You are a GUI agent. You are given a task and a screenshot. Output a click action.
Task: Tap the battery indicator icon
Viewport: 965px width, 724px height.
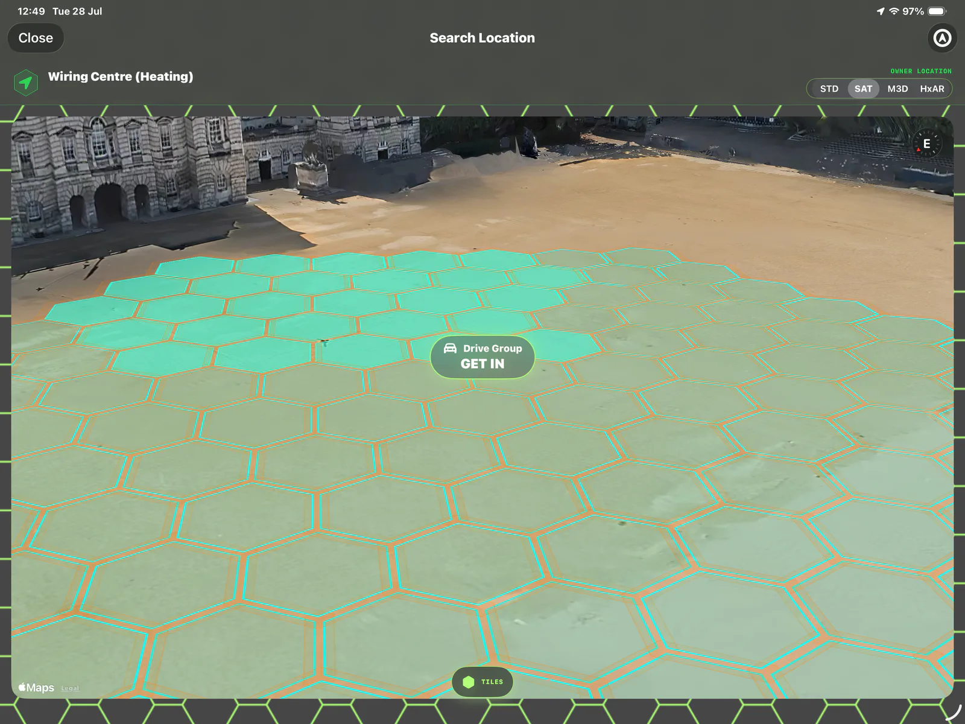coord(937,11)
